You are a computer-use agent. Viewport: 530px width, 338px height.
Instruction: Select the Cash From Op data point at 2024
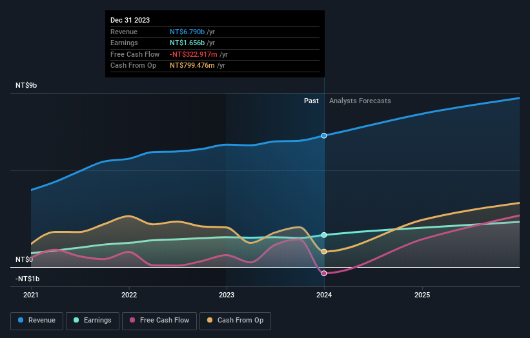[324, 252]
